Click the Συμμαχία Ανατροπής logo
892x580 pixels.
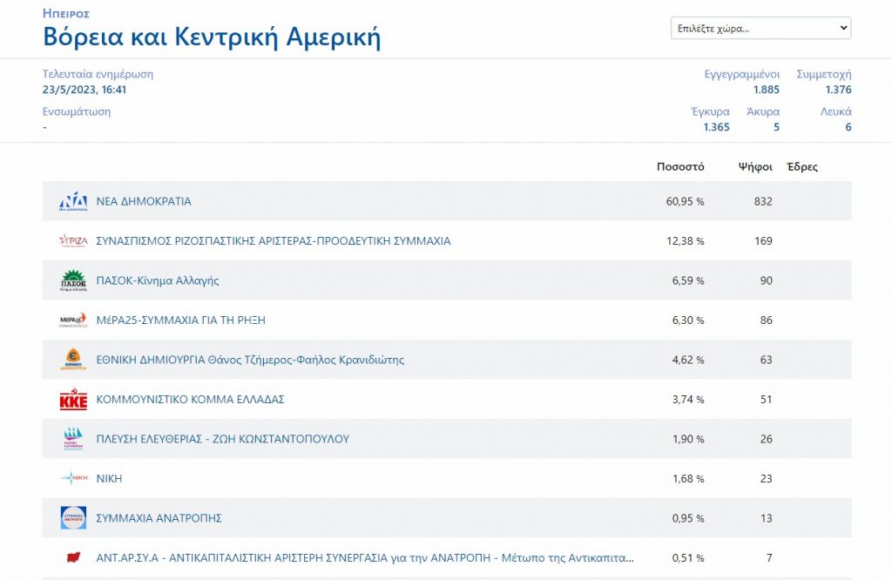73,518
